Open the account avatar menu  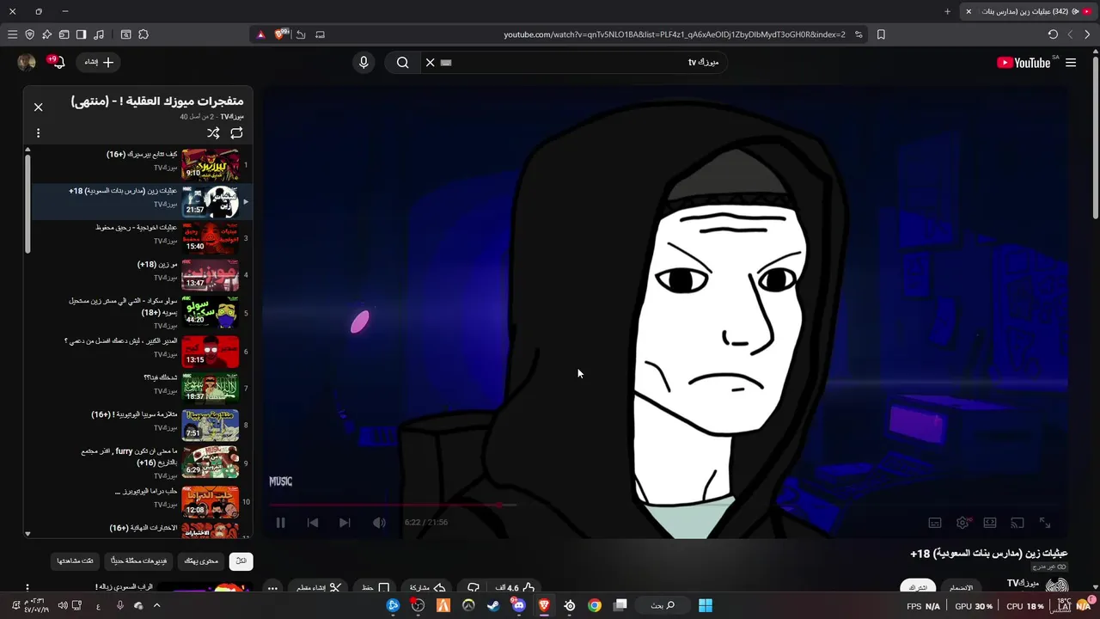click(x=27, y=62)
